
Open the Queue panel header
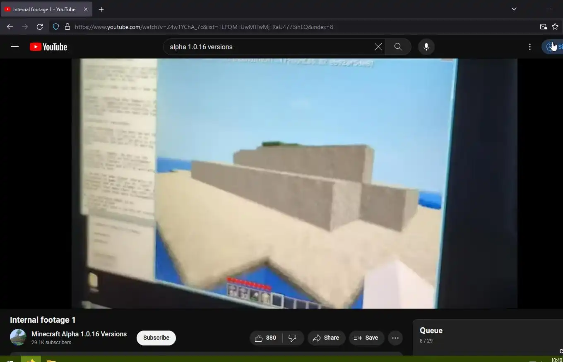(431, 330)
